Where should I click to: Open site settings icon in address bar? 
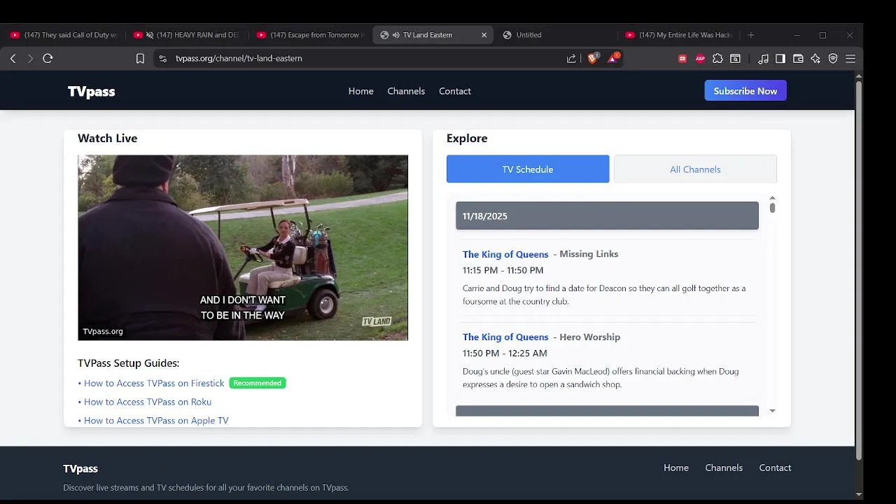pos(163,59)
